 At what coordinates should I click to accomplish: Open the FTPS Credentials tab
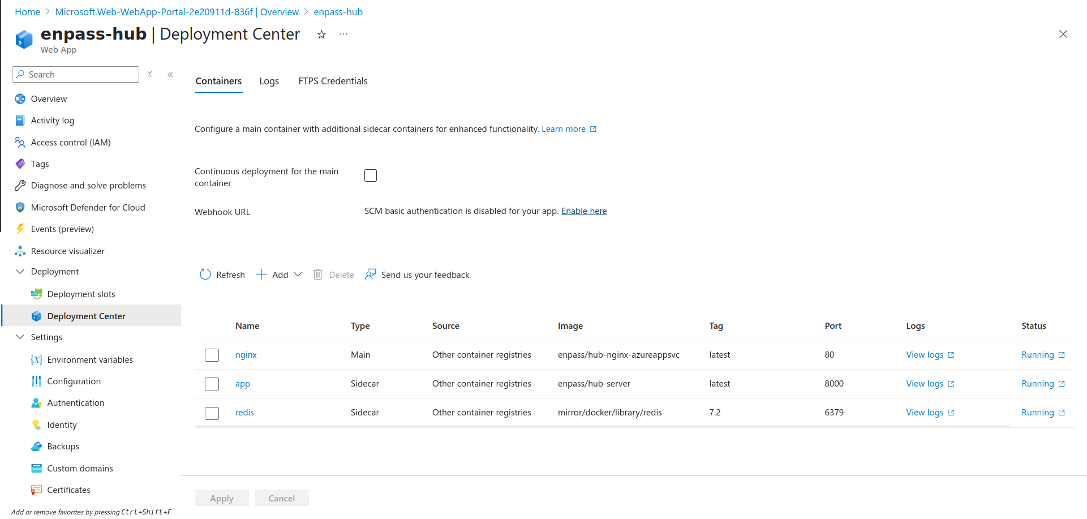pyautogui.click(x=333, y=81)
